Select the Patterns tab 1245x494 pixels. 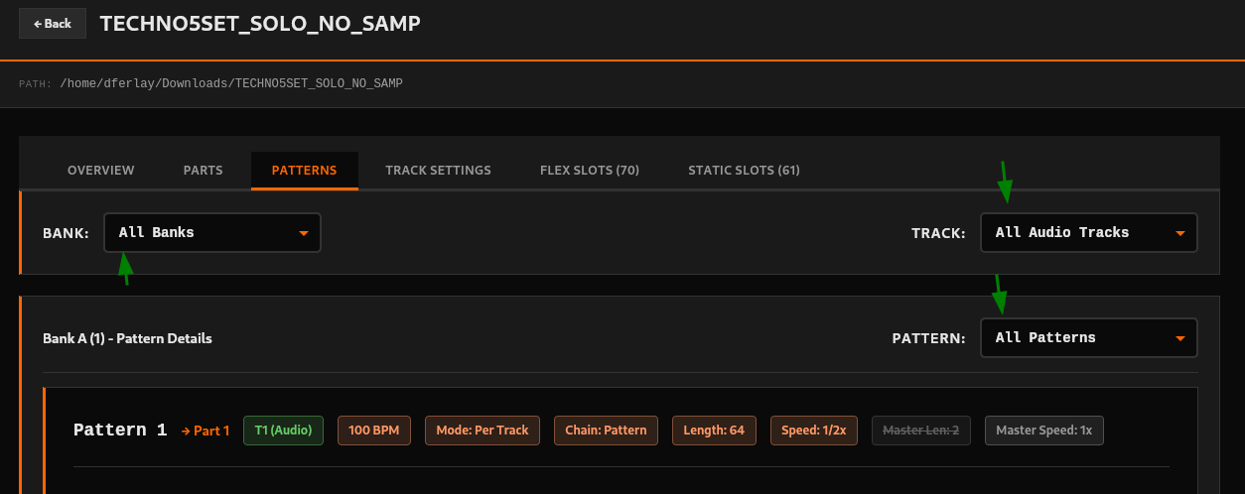click(304, 171)
